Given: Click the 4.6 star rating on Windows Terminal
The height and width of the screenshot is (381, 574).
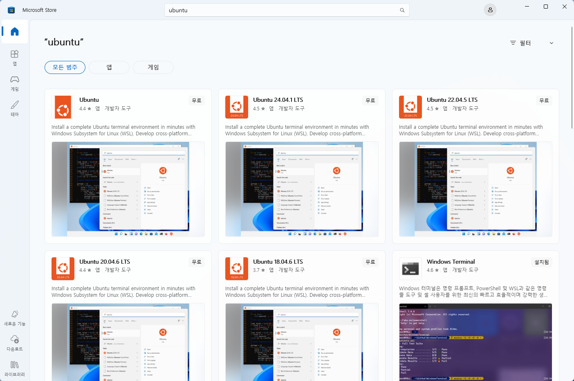Looking at the screenshot, I should [x=433, y=270].
